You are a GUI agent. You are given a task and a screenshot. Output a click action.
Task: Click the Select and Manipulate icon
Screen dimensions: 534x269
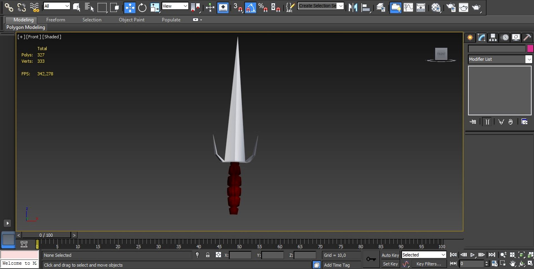210,7
